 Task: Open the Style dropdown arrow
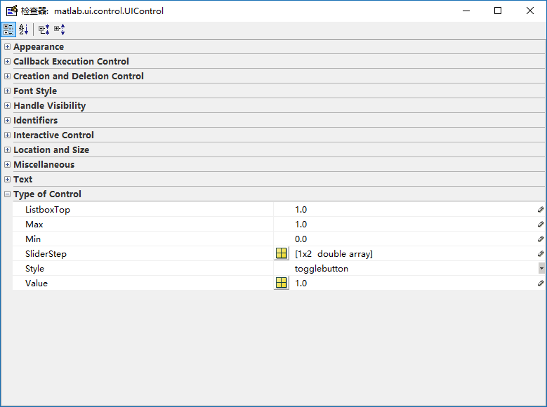pos(541,268)
